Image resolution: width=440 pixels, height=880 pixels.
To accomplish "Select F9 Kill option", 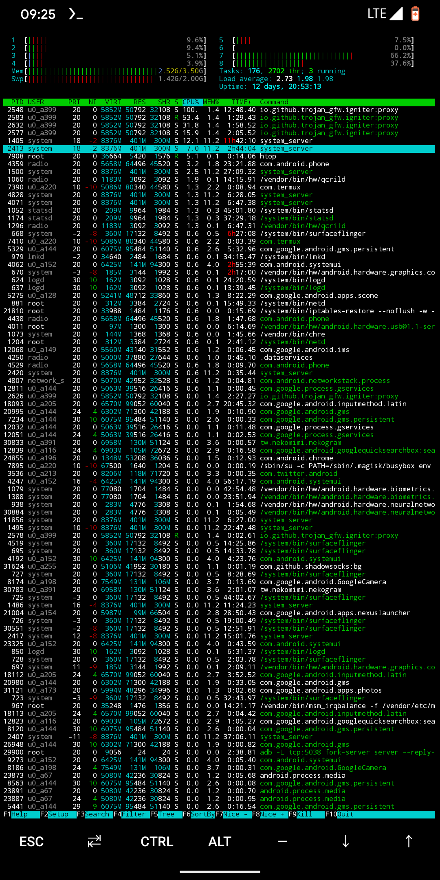I will coord(307,814).
